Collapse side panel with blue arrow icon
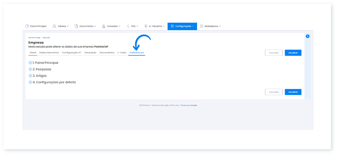 tap(308, 36)
